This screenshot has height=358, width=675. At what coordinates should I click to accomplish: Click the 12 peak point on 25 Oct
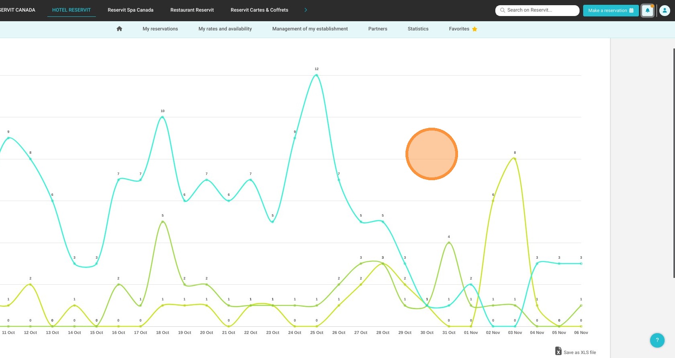pos(317,75)
